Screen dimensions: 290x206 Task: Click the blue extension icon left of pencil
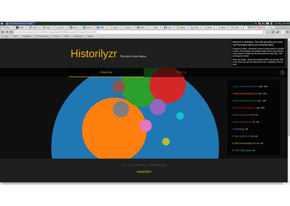273,32
